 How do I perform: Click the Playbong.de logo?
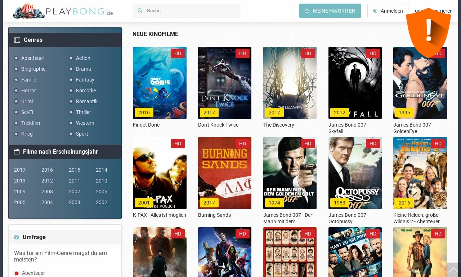(63, 11)
